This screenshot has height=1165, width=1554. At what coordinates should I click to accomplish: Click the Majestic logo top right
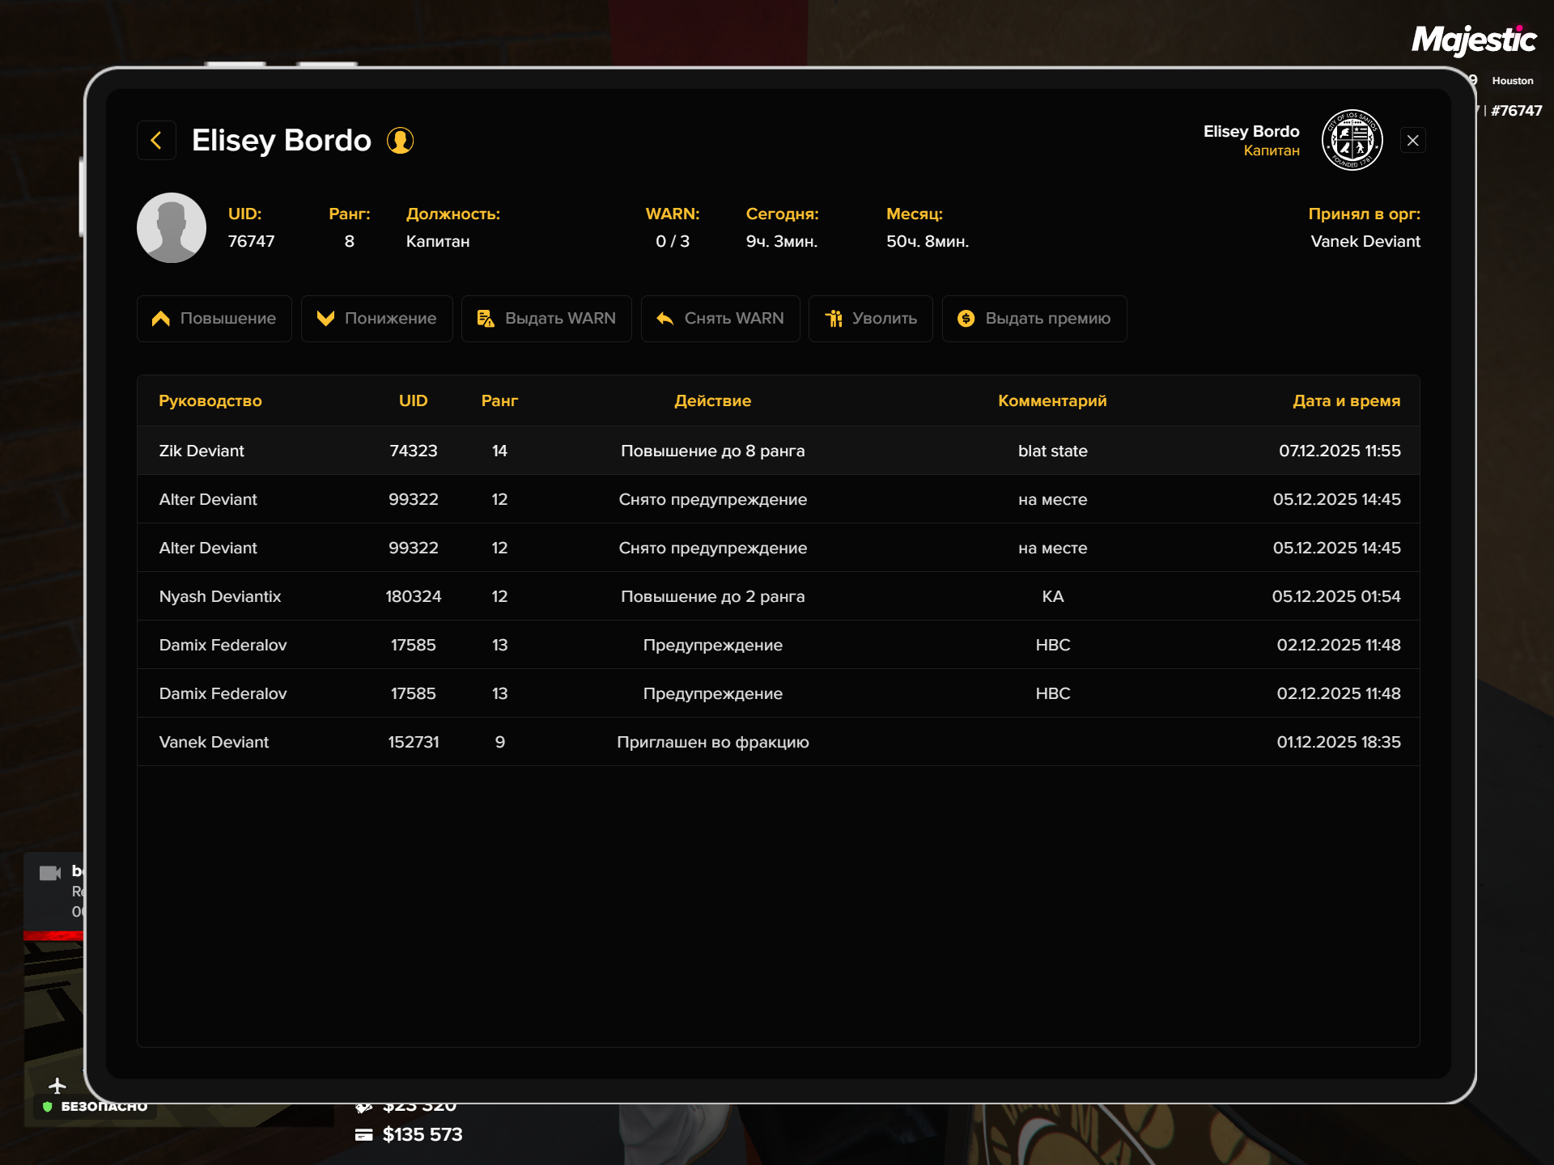1473,37
